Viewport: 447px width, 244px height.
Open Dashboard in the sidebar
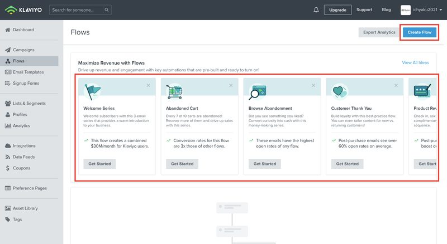(x=23, y=30)
